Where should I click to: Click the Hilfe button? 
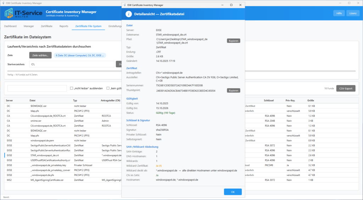[339, 13]
